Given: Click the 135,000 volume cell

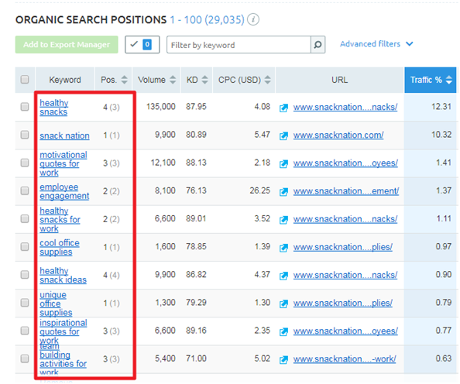Looking at the screenshot, I should pyautogui.click(x=161, y=107).
